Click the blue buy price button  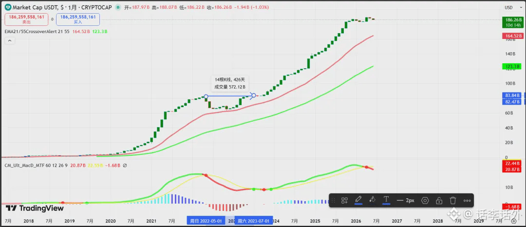[78, 19]
